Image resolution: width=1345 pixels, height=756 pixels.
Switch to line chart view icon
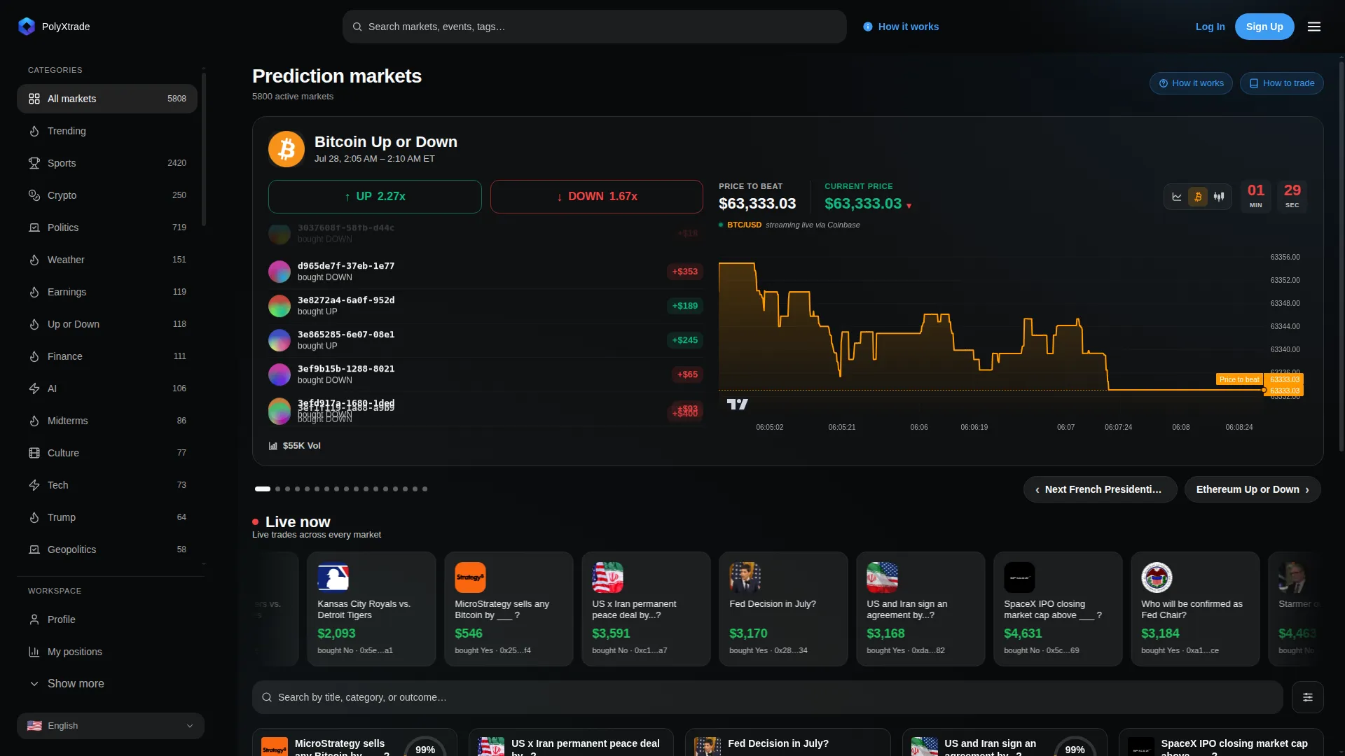(x=1177, y=197)
